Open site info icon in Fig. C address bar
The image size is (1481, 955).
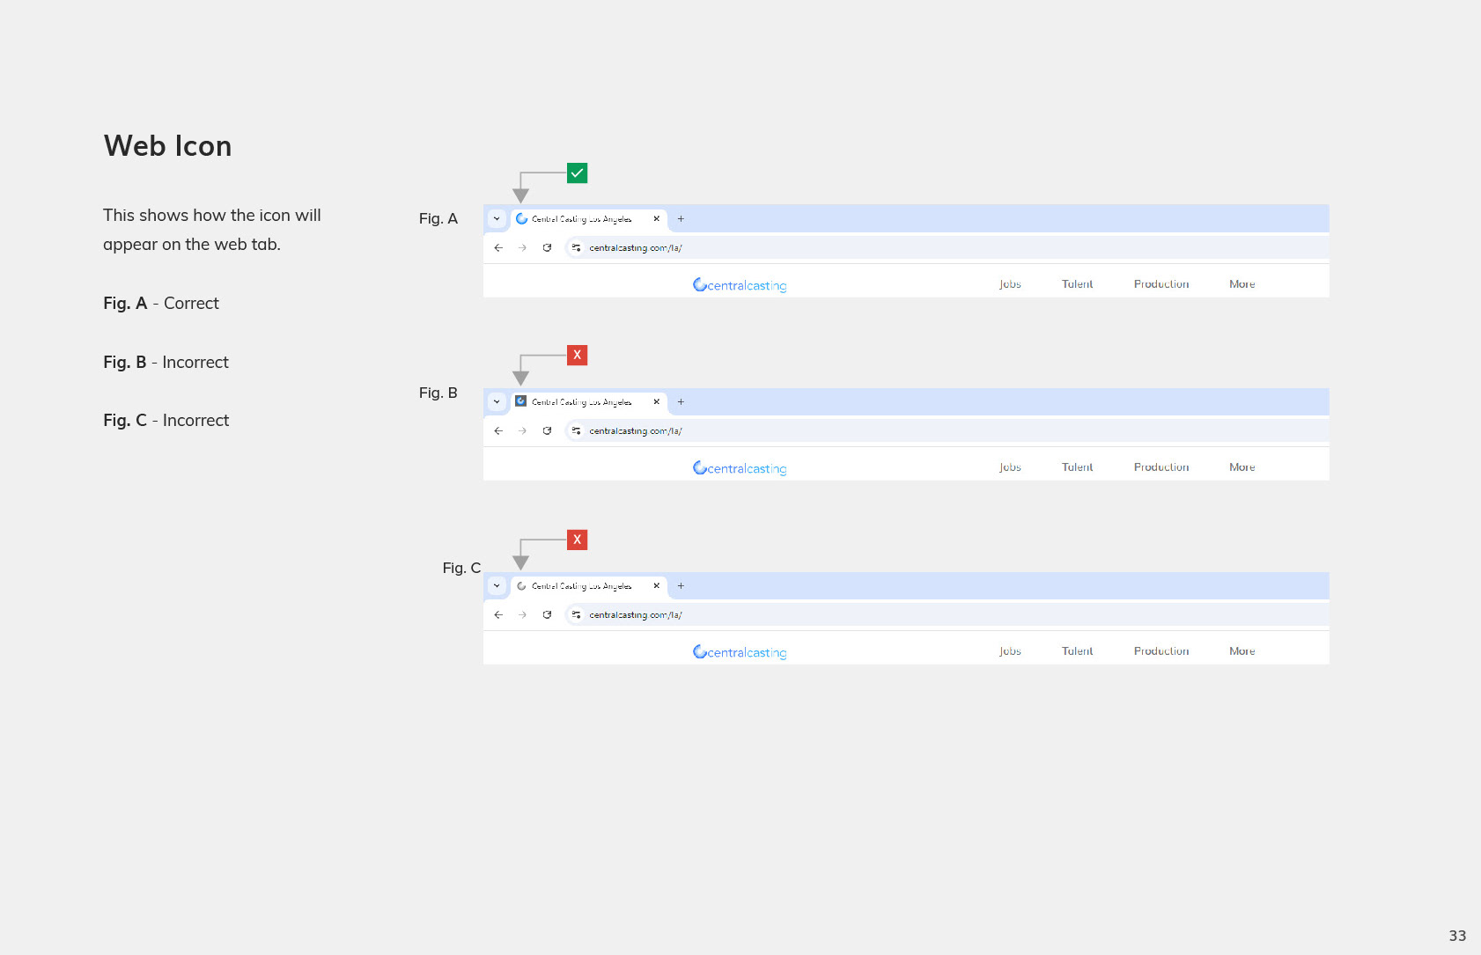pos(577,615)
